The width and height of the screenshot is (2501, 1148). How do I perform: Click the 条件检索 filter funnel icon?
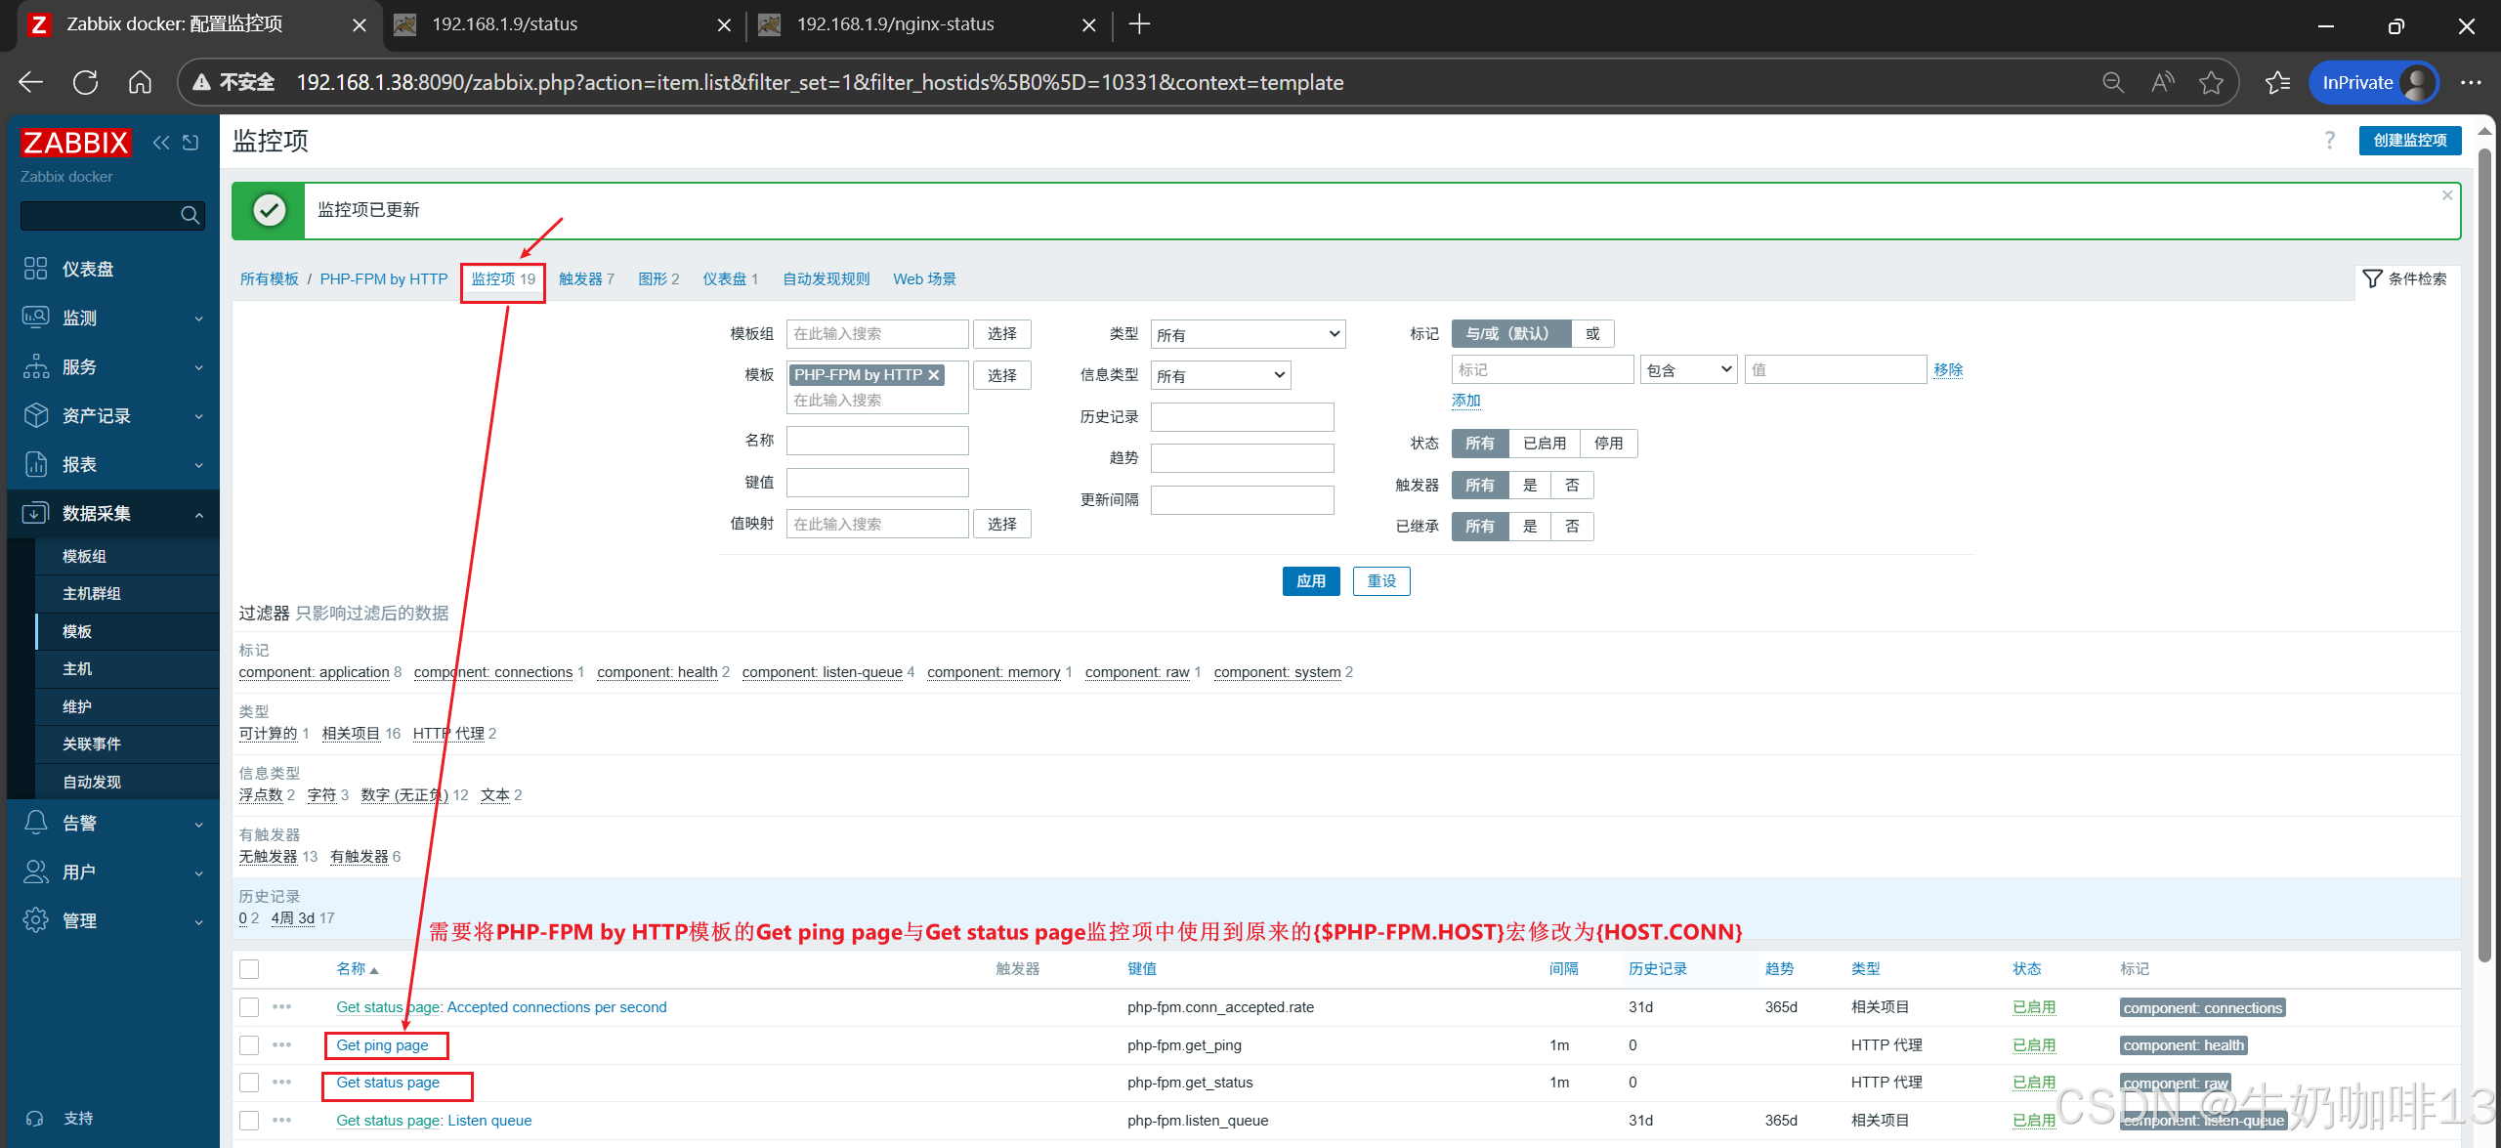point(2372,279)
